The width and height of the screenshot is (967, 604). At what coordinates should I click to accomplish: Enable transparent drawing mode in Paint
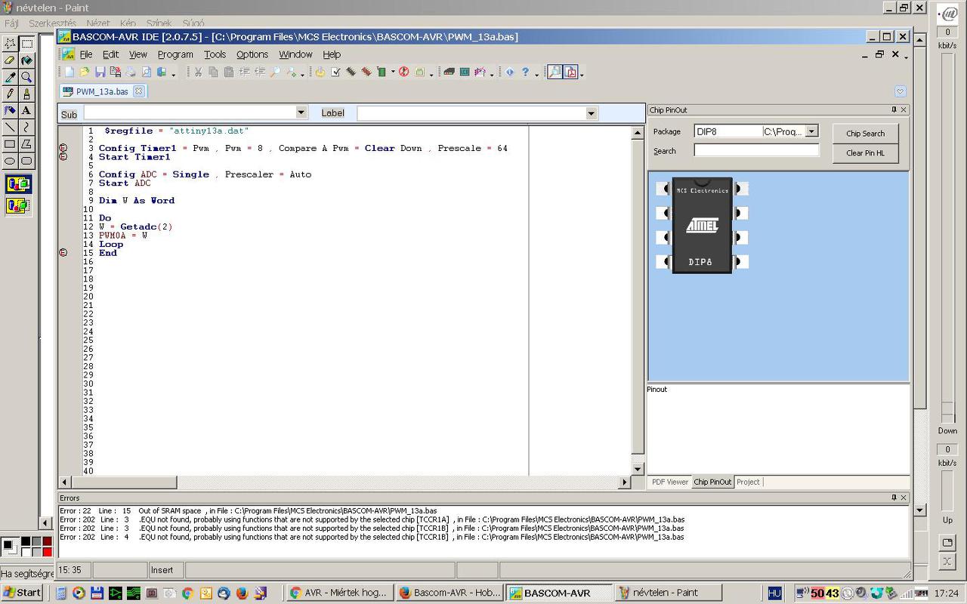[x=18, y=205]
